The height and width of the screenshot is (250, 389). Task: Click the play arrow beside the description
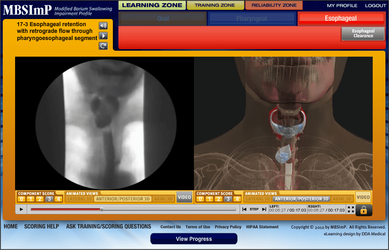click(x=103, y=36)
